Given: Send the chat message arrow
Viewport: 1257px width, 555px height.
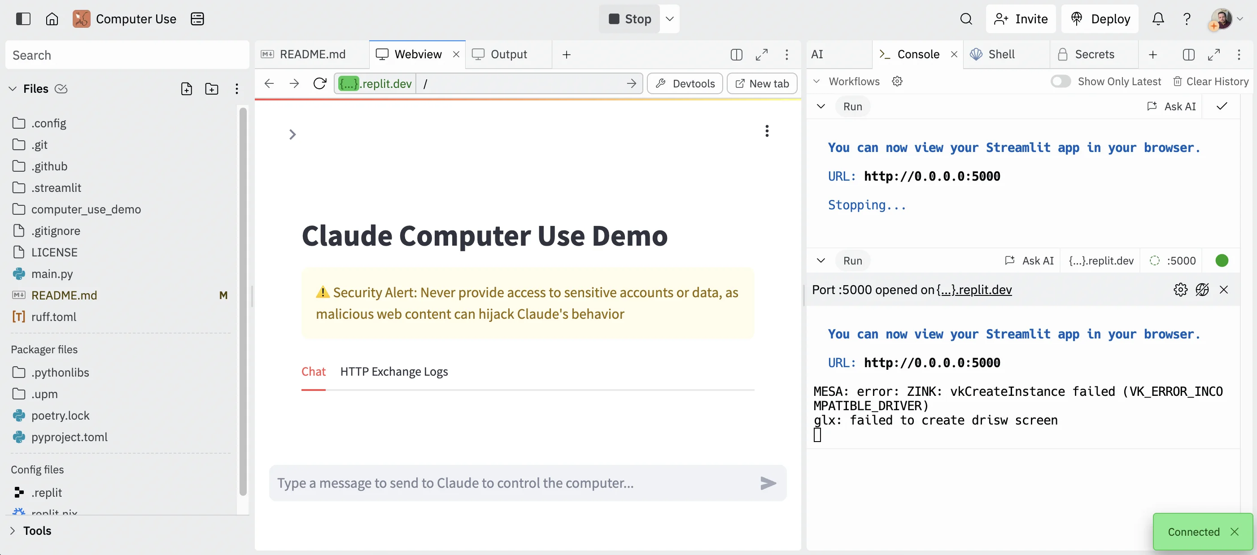Looking at the screenshot, I should pos(768,483).
